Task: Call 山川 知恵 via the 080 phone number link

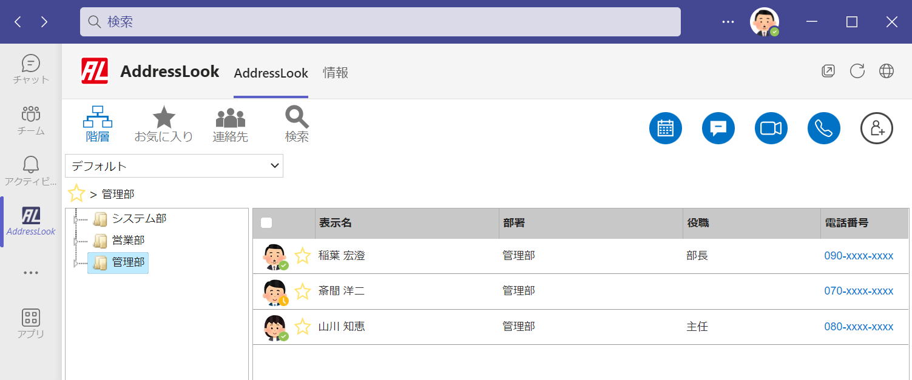Action: point(859,326)
